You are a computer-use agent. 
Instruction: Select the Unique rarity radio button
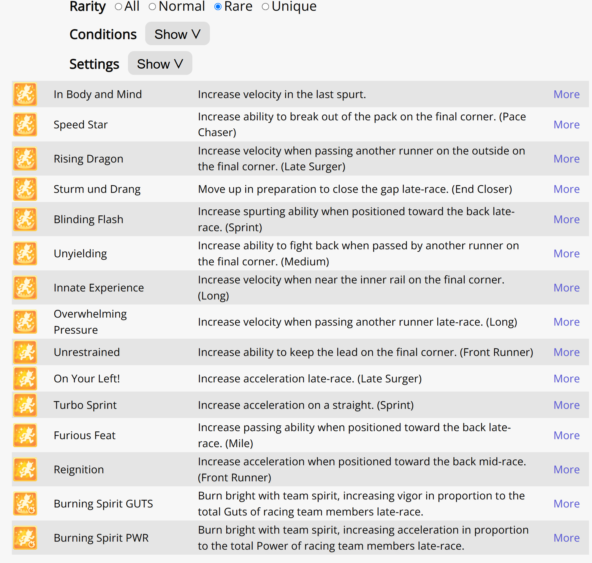point(265,7)
